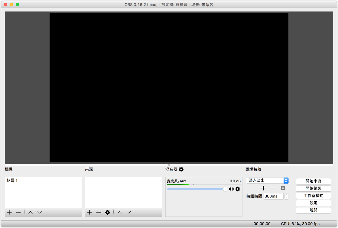Add a new source with plus icon

coord(89,212)
